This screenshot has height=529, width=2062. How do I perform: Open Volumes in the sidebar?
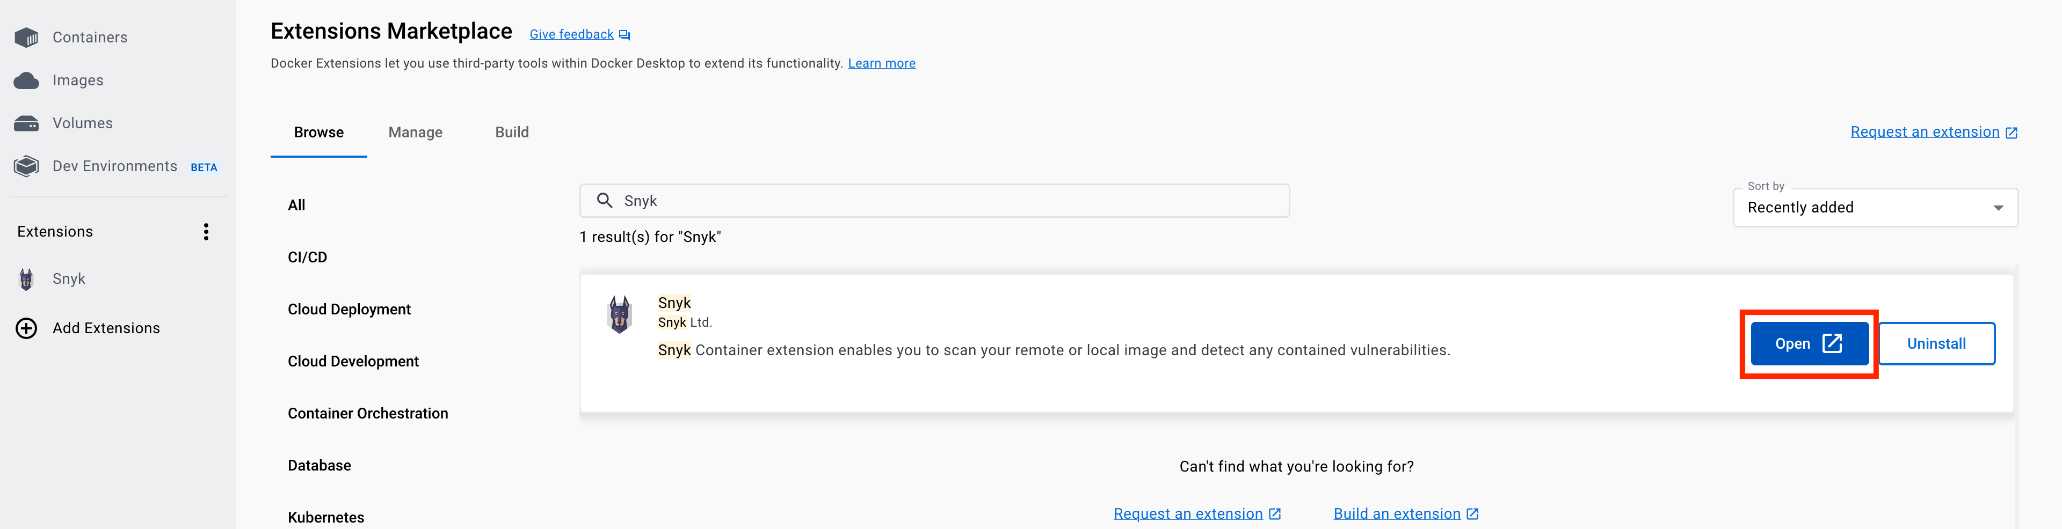click(83, 123)
